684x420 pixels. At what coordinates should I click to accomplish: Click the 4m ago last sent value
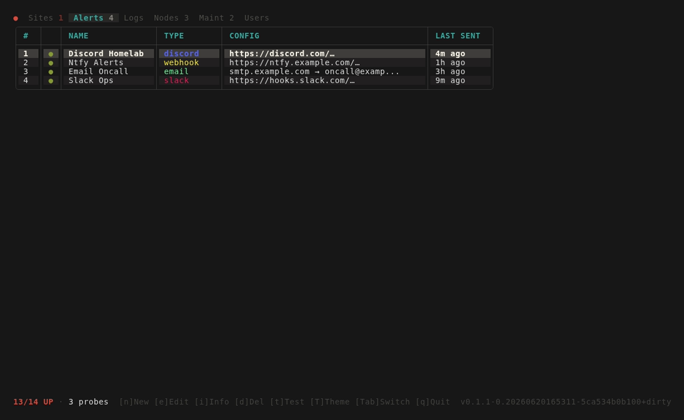[x=451, y=54]
